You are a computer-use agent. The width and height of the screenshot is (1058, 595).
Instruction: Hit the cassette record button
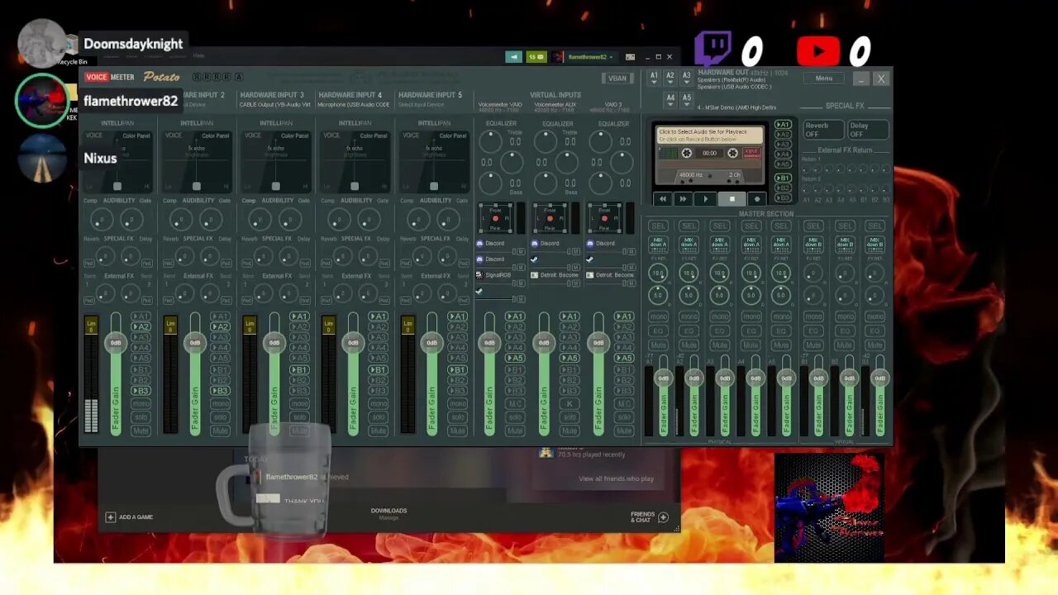click(x=756, y=198)
